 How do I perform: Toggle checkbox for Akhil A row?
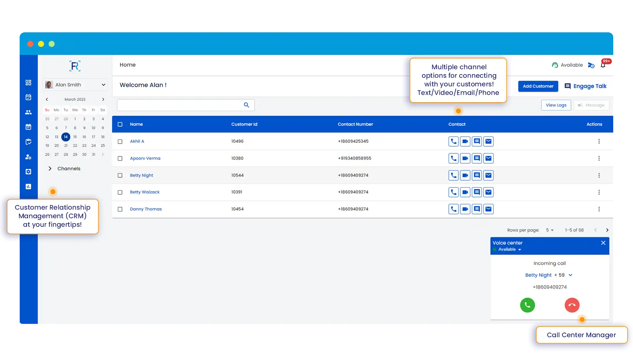point(120,141)
